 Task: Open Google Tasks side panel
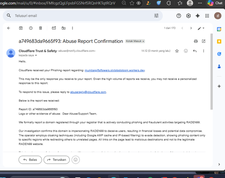(219, 54)
